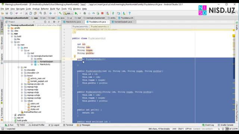Click the Collapse All icon in Project panel
This screenshot has height=134, width=239.
pos(49,22)
